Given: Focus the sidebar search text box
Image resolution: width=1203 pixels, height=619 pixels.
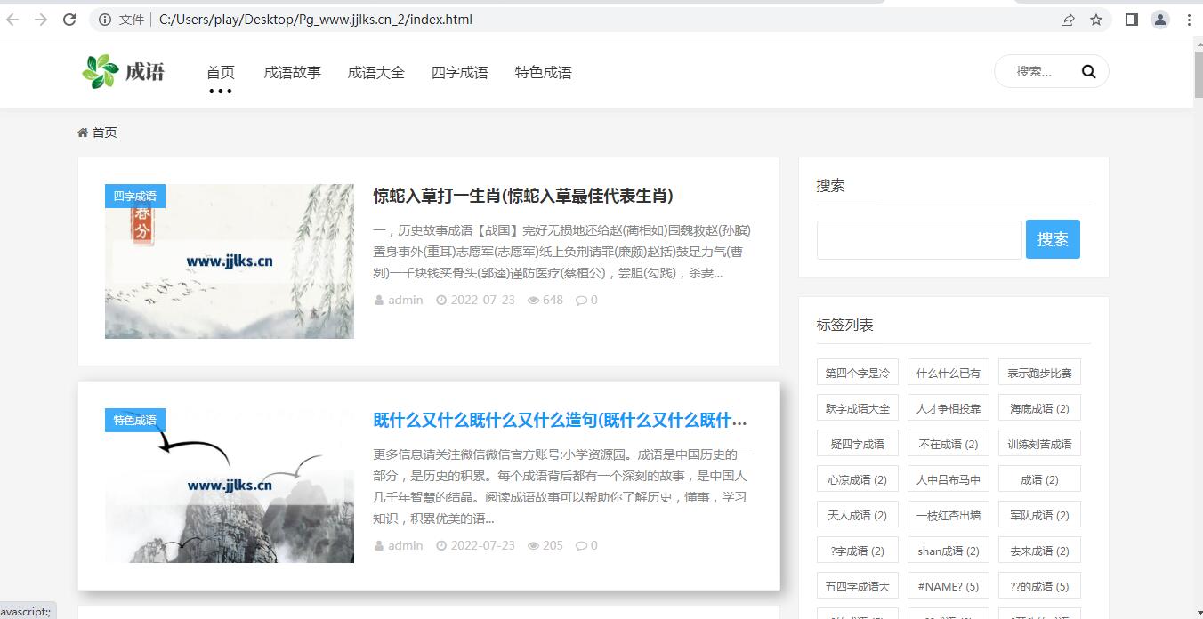Looking at the screenshot, I should (919, 240).
